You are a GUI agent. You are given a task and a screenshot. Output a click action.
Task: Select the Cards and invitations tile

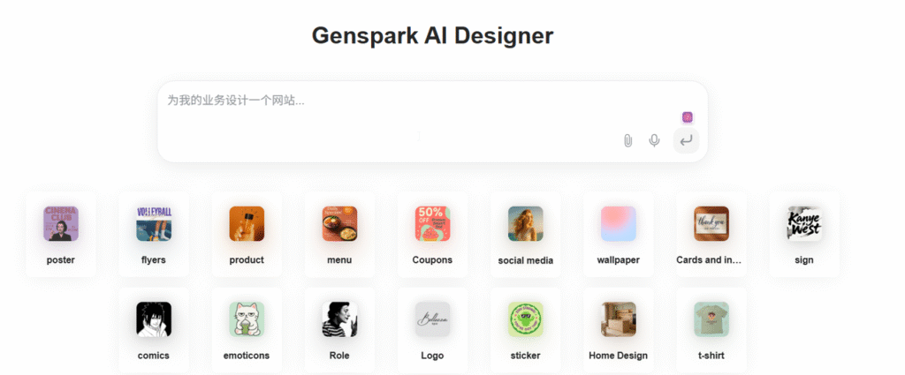tap(711, 235)
